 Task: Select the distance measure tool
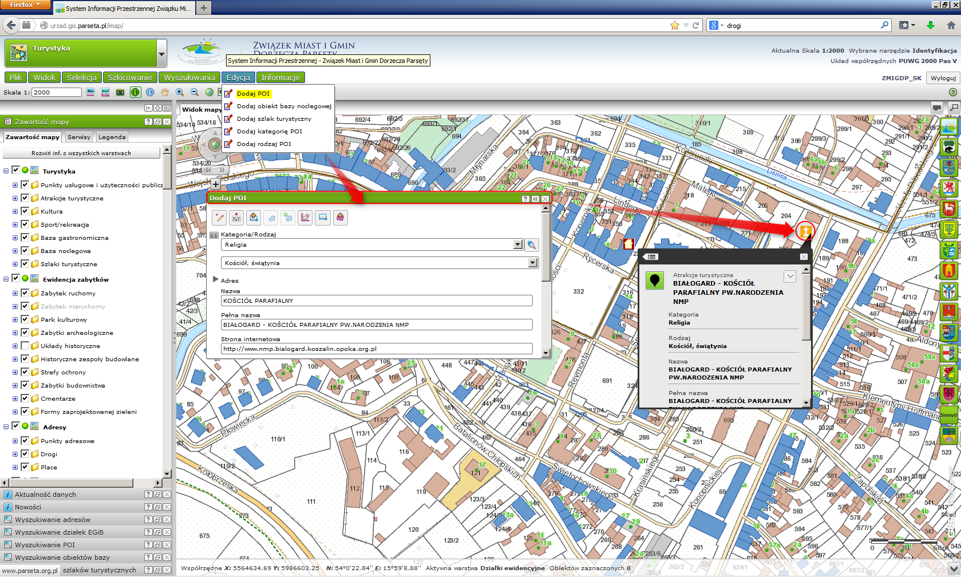tap(90, 92)
